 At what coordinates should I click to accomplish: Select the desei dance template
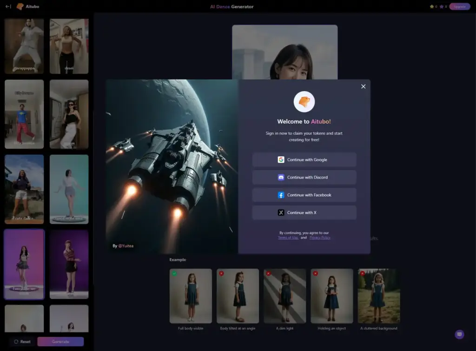69,46
